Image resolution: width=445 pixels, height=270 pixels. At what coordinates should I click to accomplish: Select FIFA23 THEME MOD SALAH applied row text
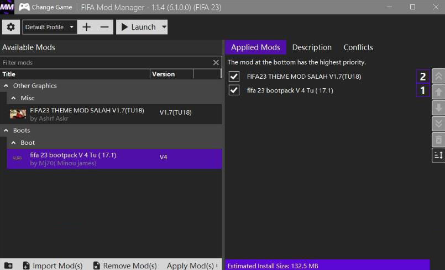(304, 77)
